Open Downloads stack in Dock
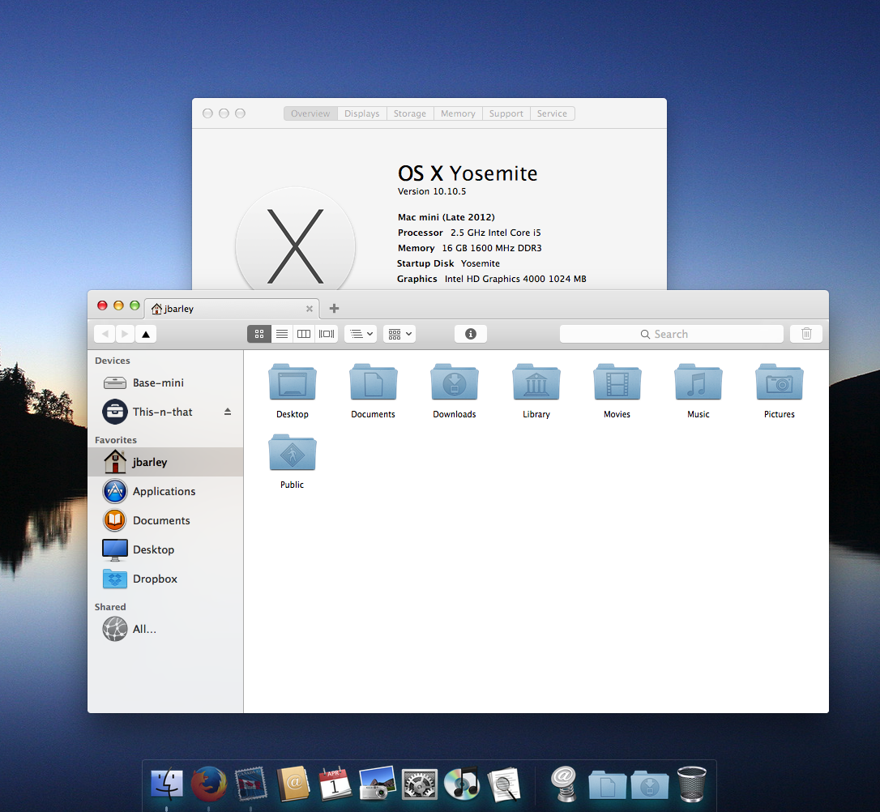The width and height of the screenshot is (880, 812). 649,784
